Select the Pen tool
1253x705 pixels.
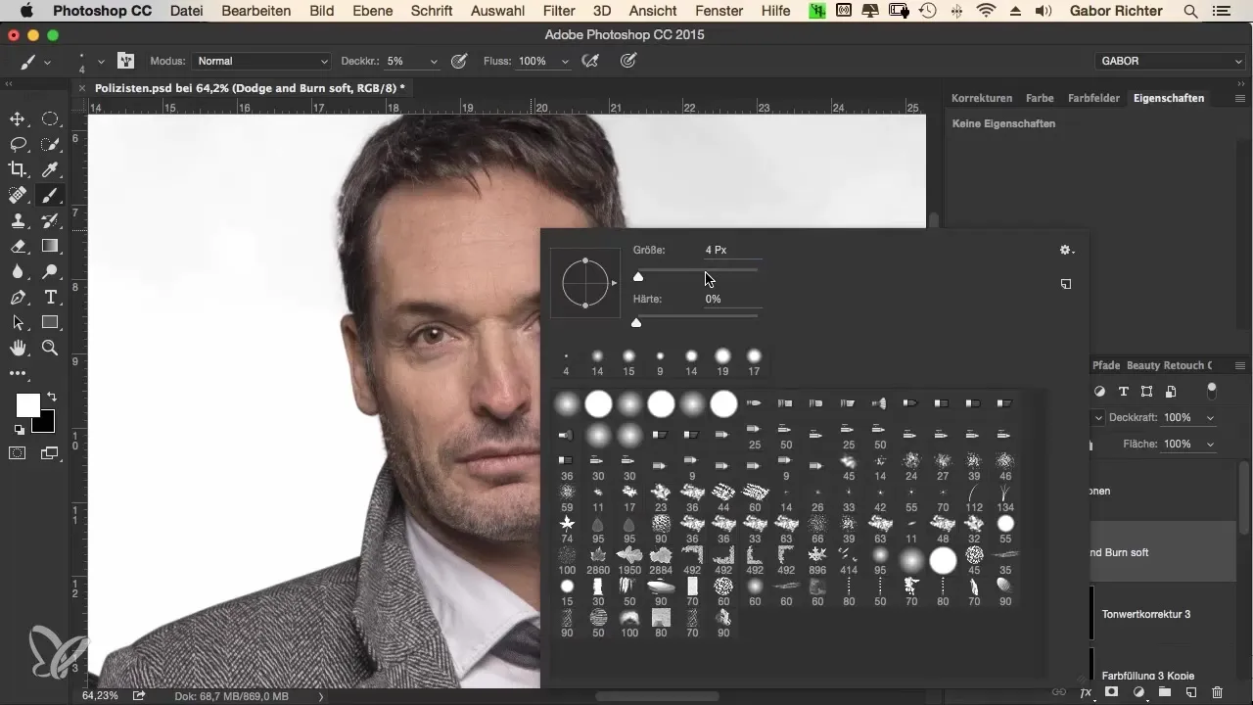coord(18,298)
